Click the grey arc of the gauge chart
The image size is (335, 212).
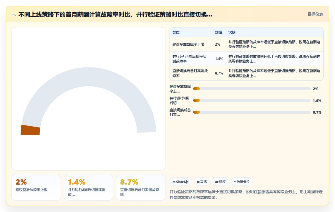tap(88, 77)
